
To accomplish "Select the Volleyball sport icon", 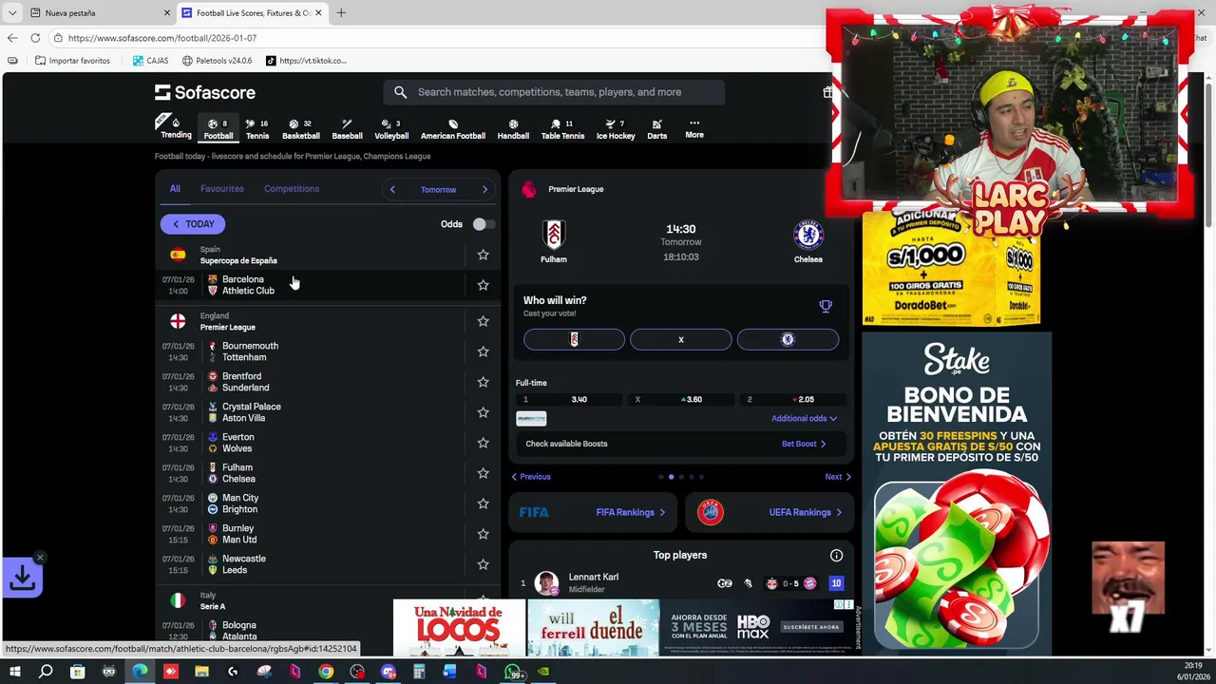I will [x=390, y=129].
